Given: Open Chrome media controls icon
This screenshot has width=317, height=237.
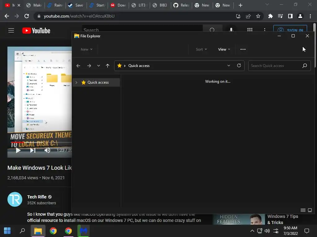Looking at the screenshot, I should 280,16.
